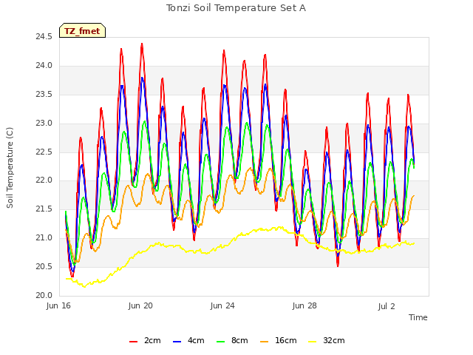473x355 pixels.
Task: Select the 2cm legend label
Action: [152, 340]
